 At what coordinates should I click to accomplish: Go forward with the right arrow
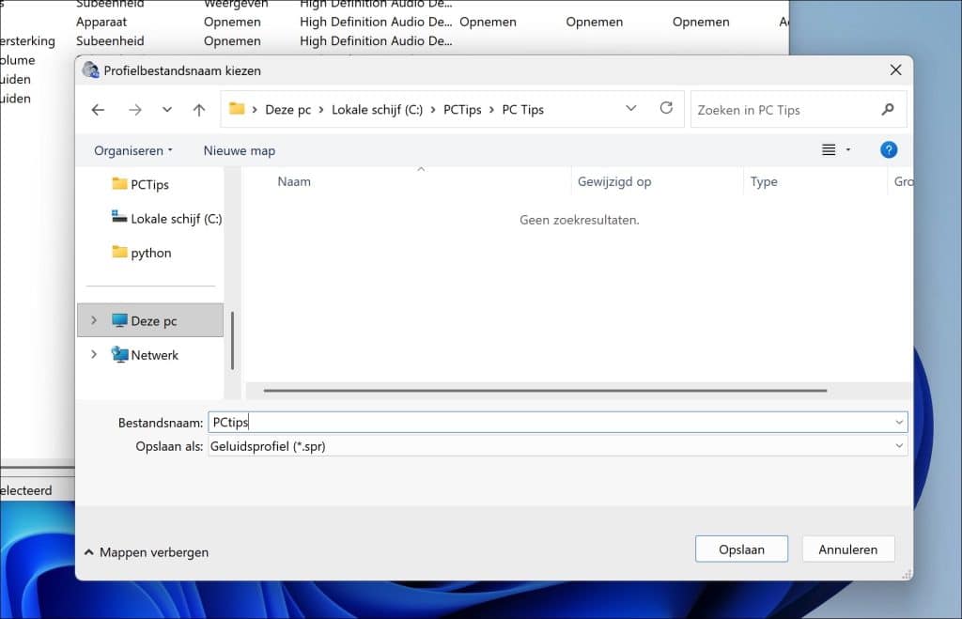coord(135,110)
